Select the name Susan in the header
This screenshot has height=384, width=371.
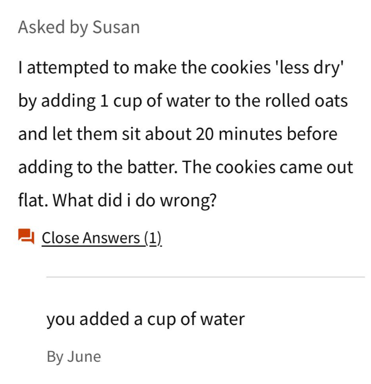tap(116, 27)
